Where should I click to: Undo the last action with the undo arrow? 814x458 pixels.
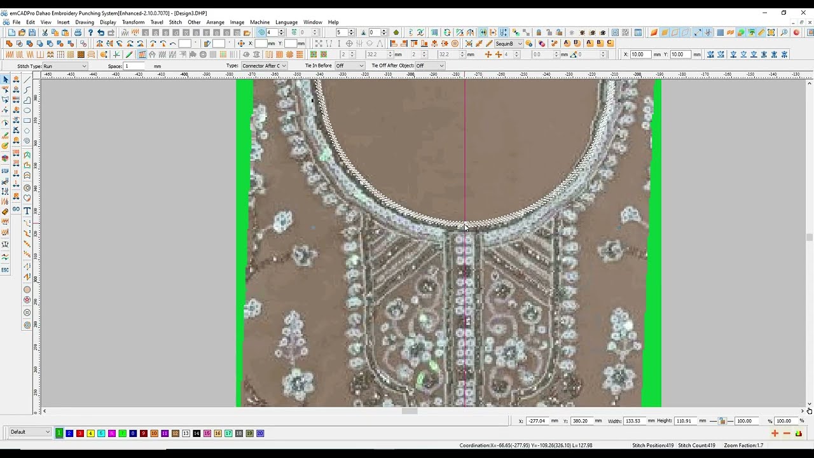100,32
